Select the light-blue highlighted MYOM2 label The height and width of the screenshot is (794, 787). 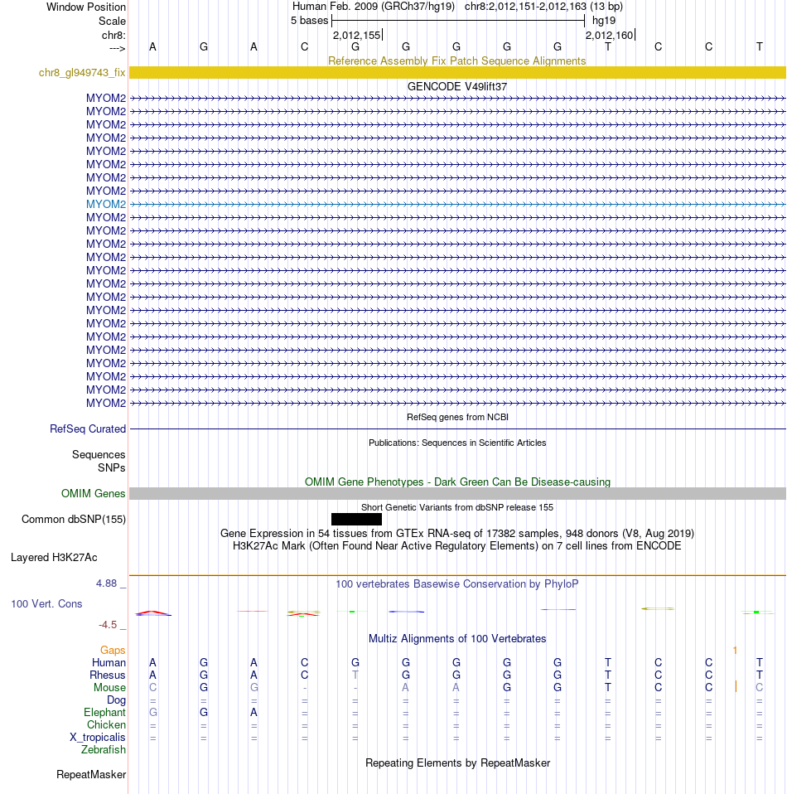106,204
